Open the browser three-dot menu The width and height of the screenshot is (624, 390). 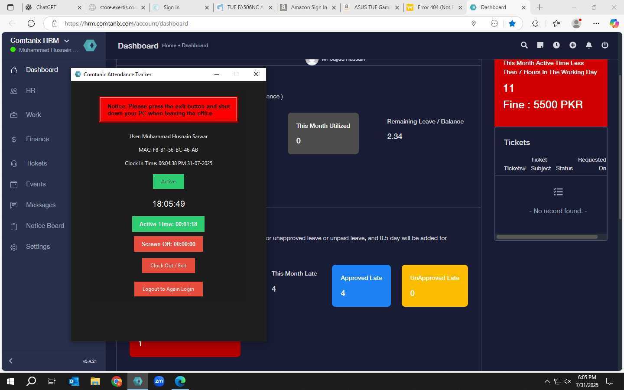pyautogui.click(x=596, y=23)
